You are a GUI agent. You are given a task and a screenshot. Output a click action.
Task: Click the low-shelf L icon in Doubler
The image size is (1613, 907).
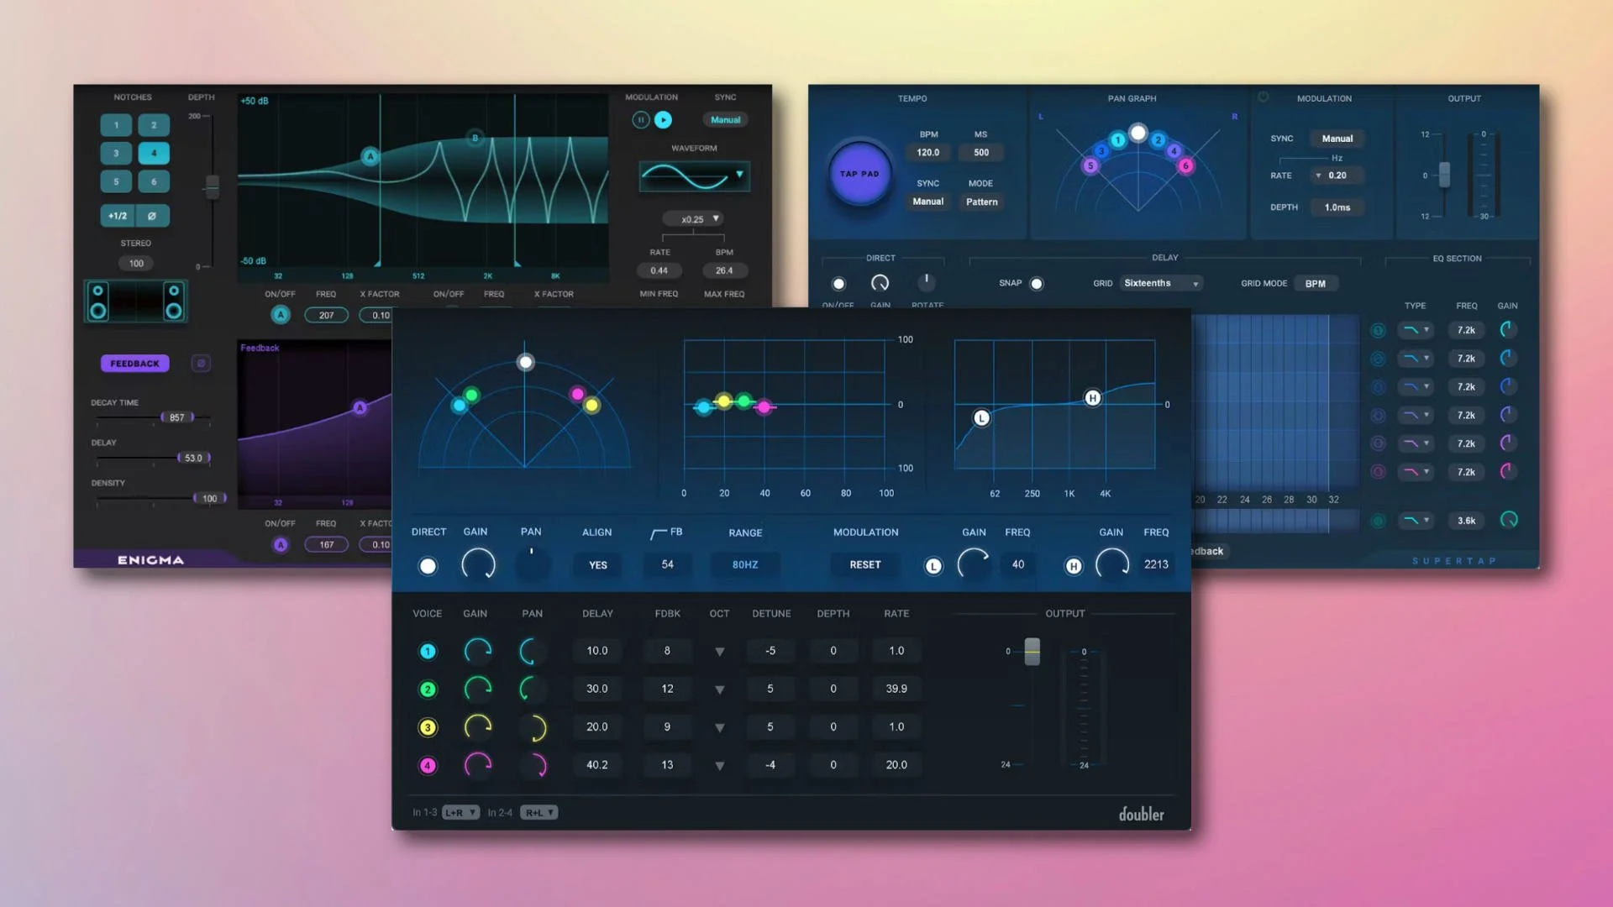pos(933,565)
